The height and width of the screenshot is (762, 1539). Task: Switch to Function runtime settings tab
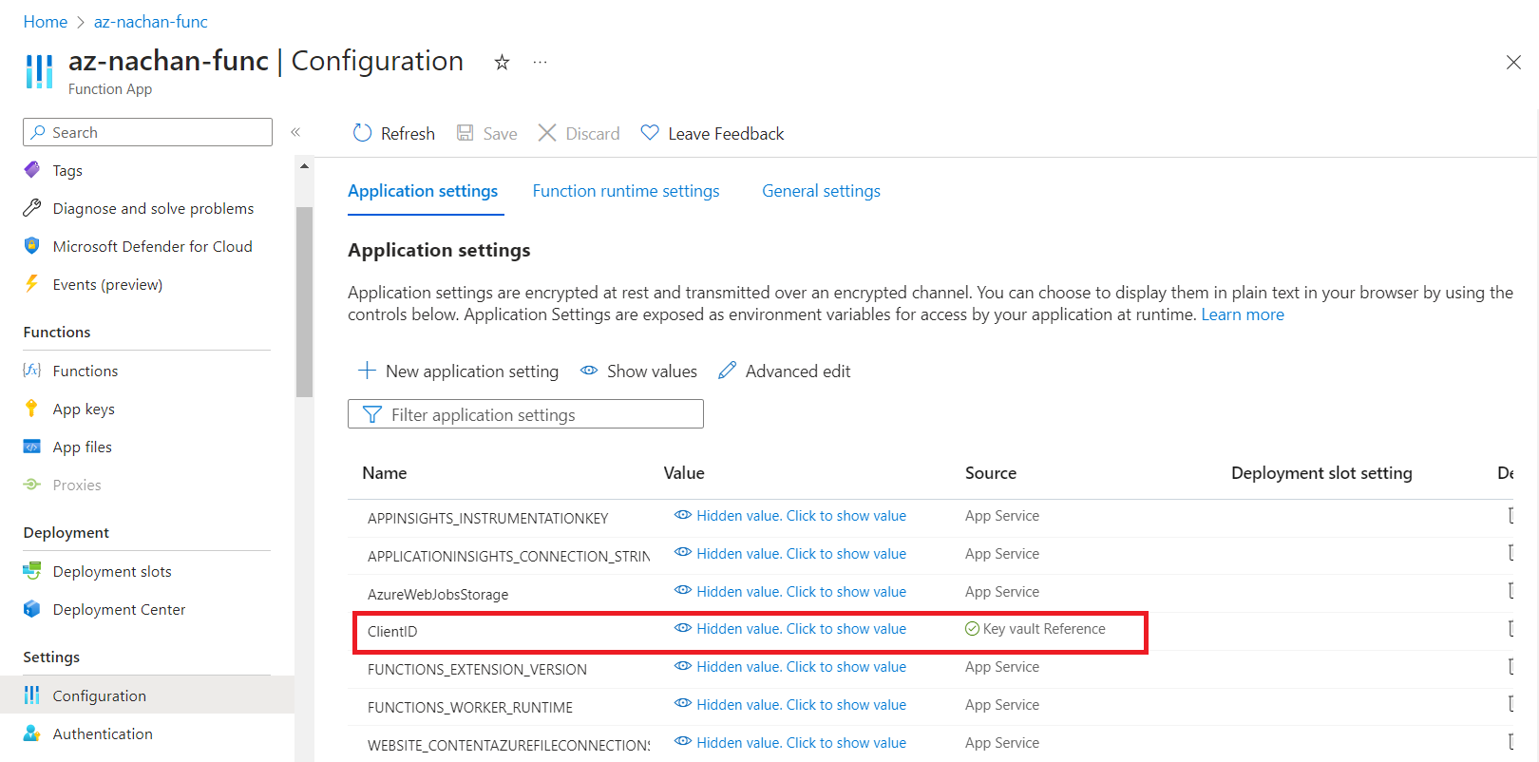[625, 191]
